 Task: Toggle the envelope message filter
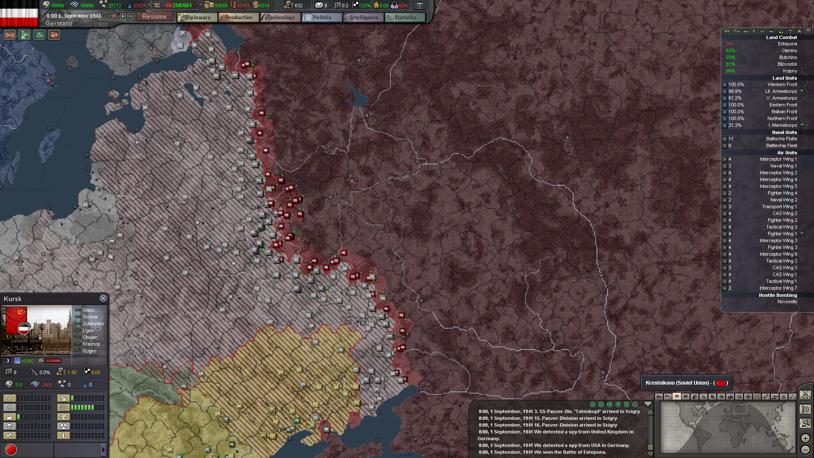click(601, 405)
